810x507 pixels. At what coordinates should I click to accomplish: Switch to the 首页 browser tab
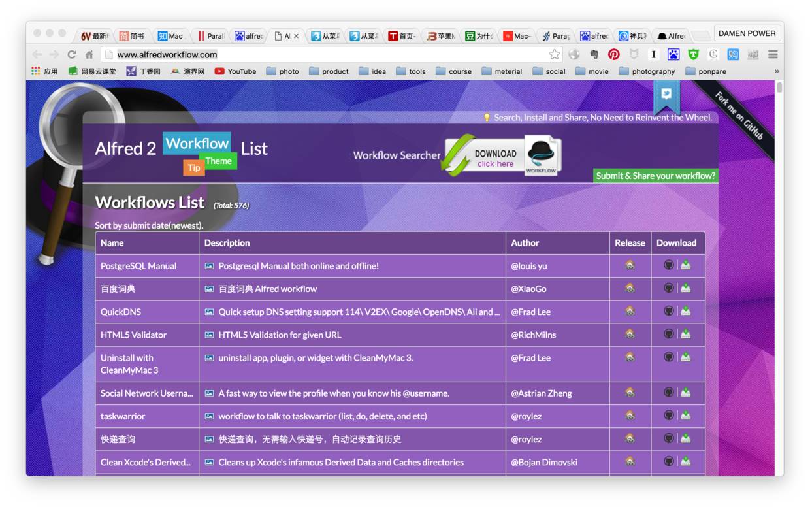pos(402,36)
